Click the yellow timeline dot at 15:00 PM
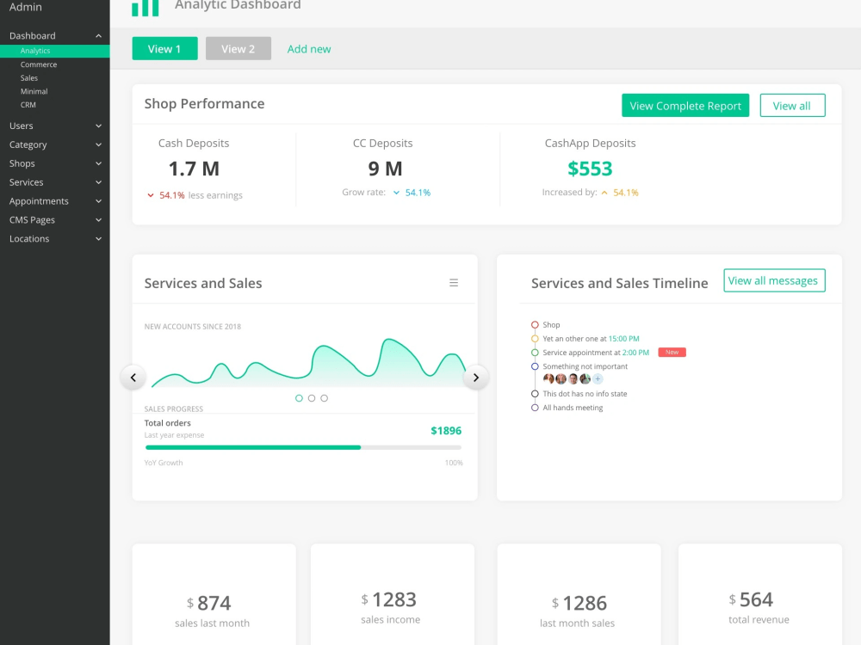The image size is (861, 645). tap(535, 338)
